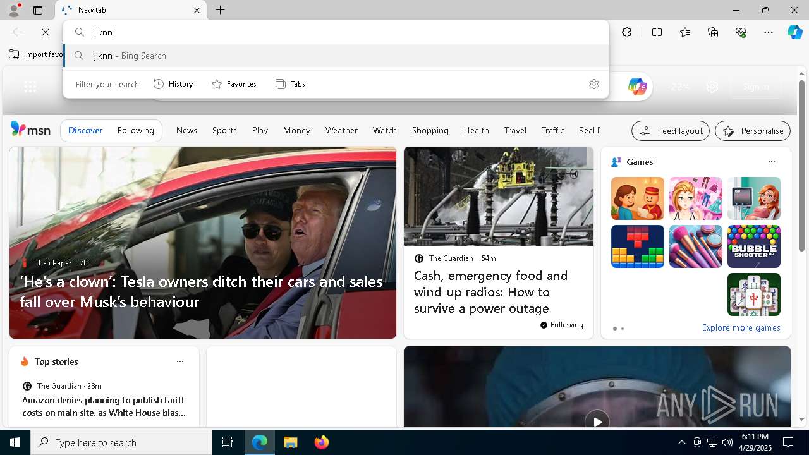Open search suggestion settings gear
The width and height of the screenshot is (809, 455).
pos(594,84)
